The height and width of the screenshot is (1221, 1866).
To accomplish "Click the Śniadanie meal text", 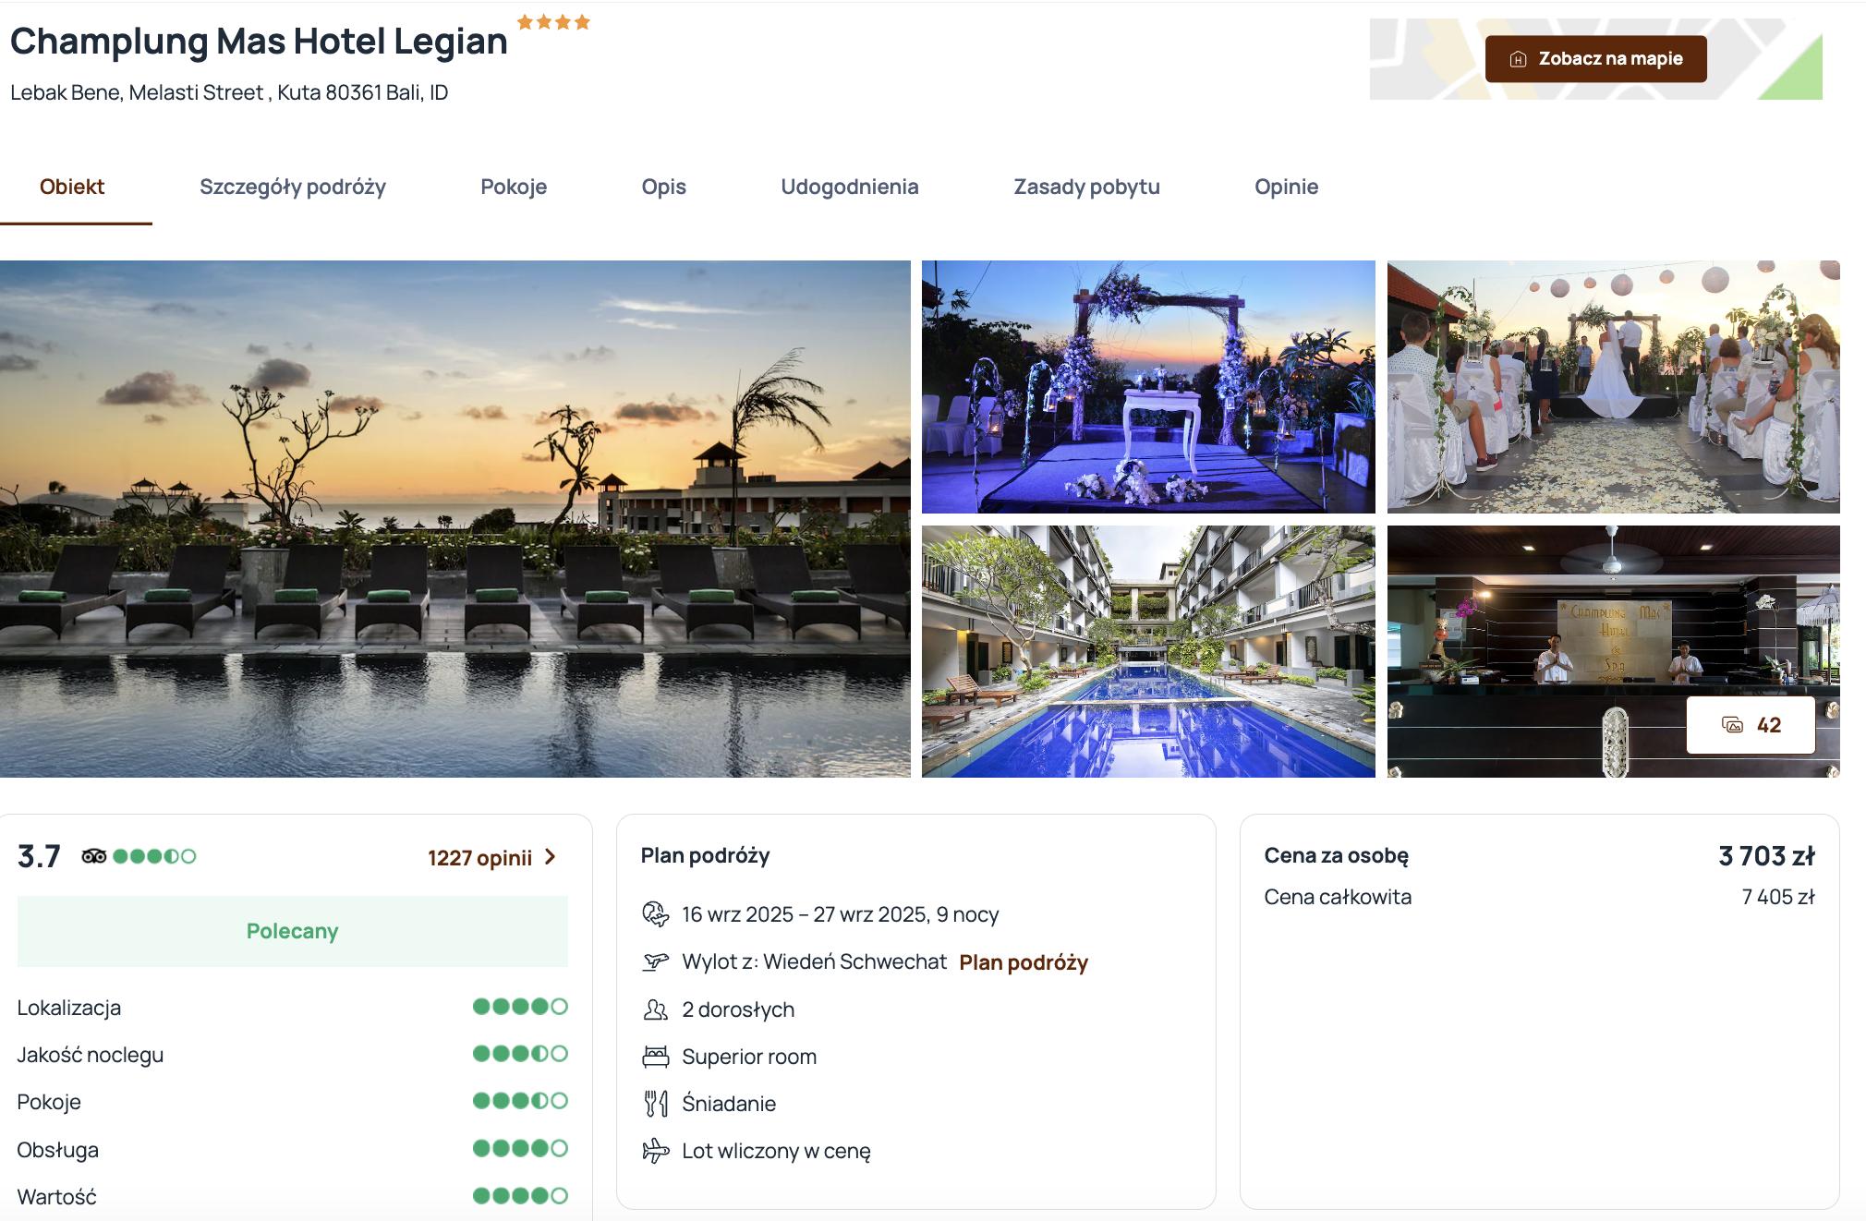I will [729, 1104].
